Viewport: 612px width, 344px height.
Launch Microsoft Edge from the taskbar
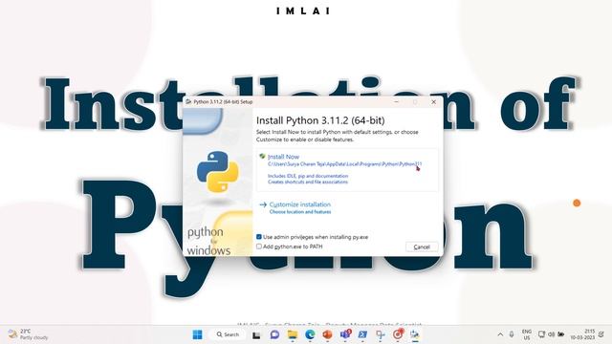(310, 334)
